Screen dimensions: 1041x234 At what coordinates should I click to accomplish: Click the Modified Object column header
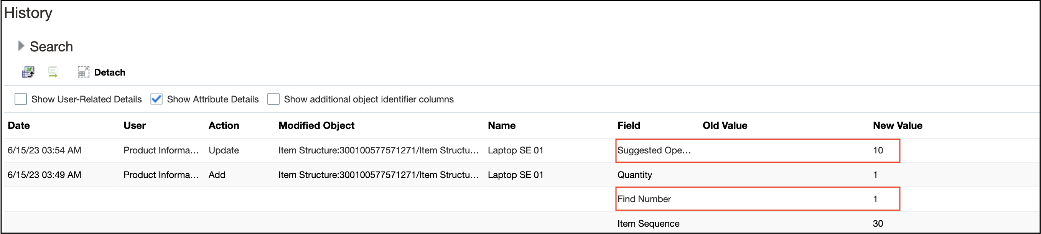[316, 125]
